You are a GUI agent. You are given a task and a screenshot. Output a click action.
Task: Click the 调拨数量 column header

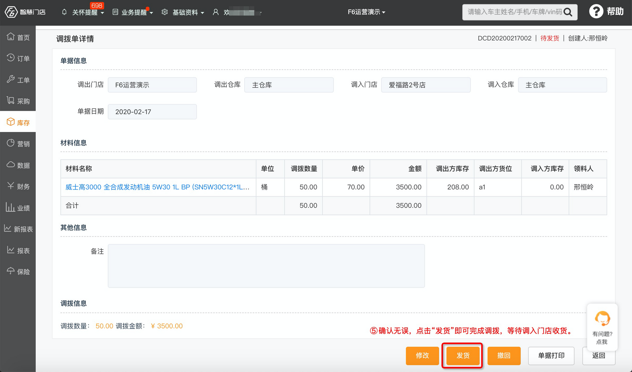[304, 169]
